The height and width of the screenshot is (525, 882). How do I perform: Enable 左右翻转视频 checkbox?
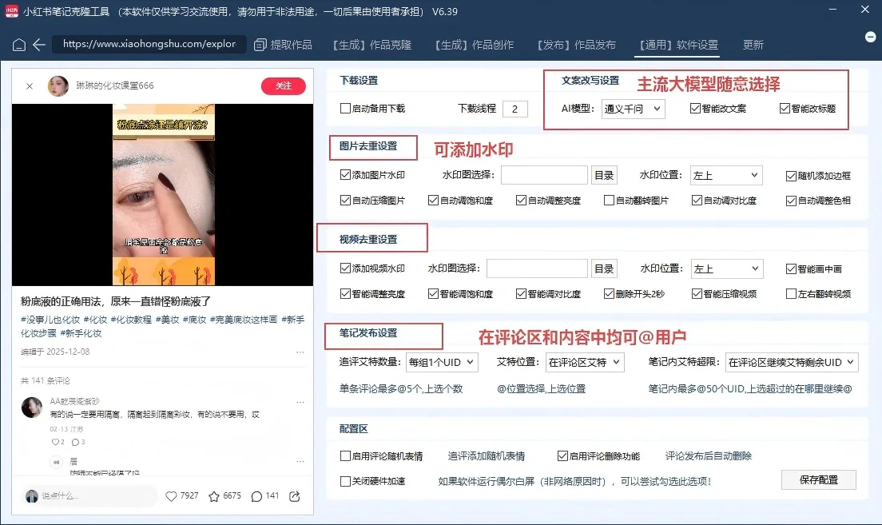coord(791,293)
